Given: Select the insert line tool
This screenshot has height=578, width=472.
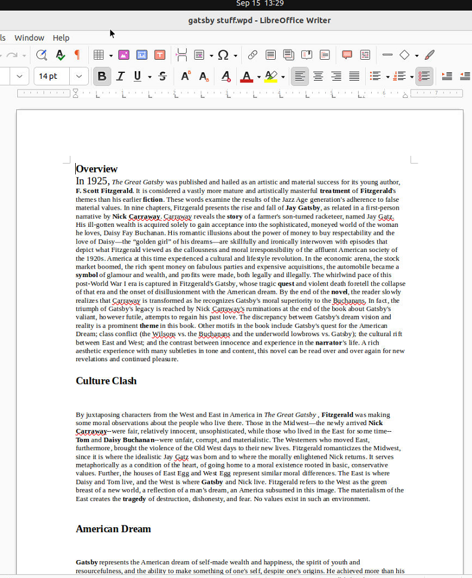Looking at the screenshot, I should click(x=387, y=54).
